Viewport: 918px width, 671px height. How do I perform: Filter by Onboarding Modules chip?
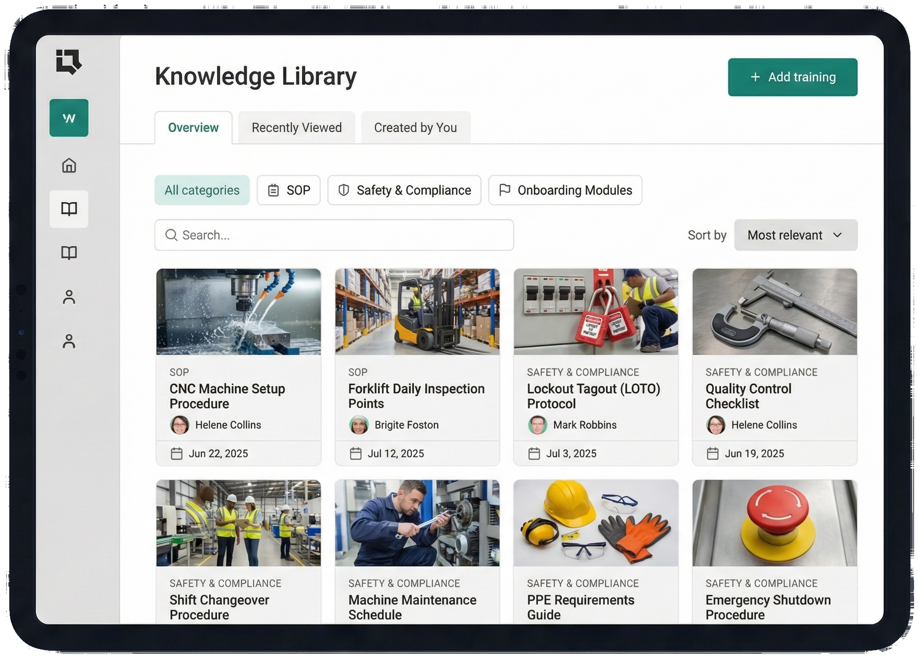coord(565,190)
